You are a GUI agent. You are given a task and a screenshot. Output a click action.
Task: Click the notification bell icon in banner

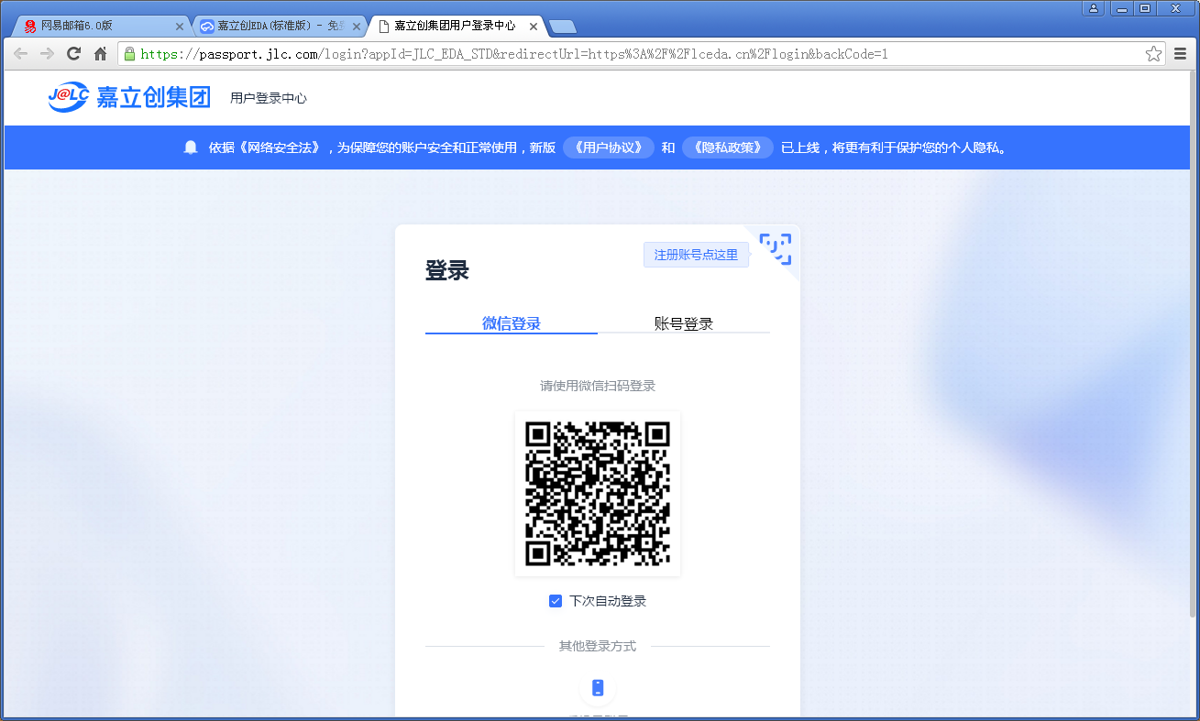coord(191,147)
